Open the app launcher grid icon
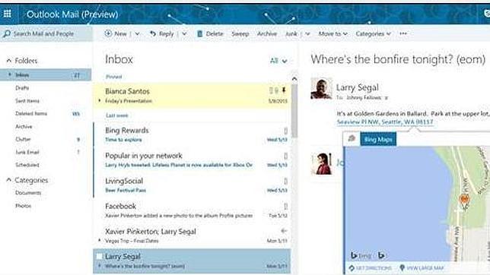The width and height of the screenshot is (490, 275). (8, 14)
